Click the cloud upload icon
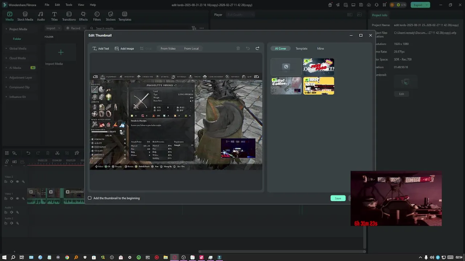The width and height of the screenshot is (465, 261). (x=369, y=5)
